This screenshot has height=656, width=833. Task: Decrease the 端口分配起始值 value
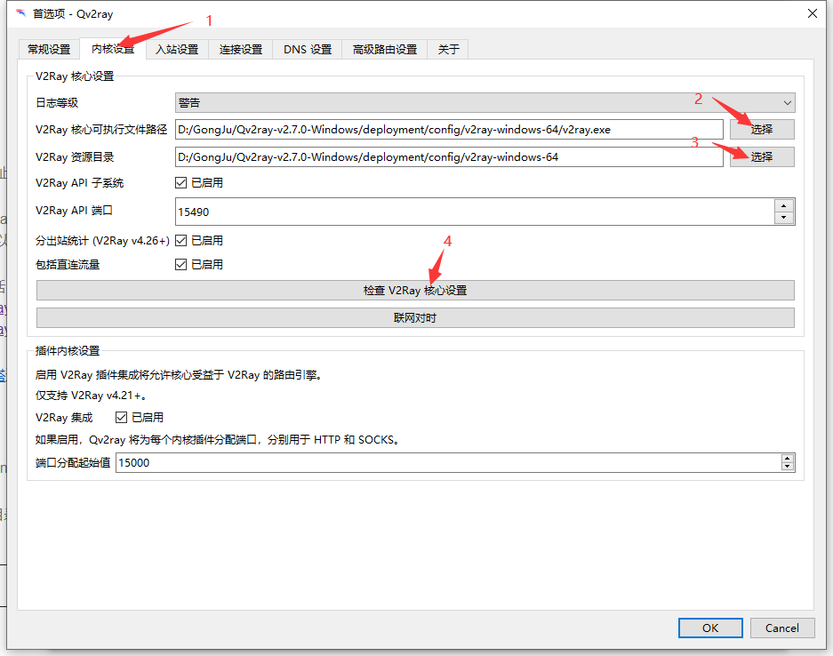click(788, 467)
